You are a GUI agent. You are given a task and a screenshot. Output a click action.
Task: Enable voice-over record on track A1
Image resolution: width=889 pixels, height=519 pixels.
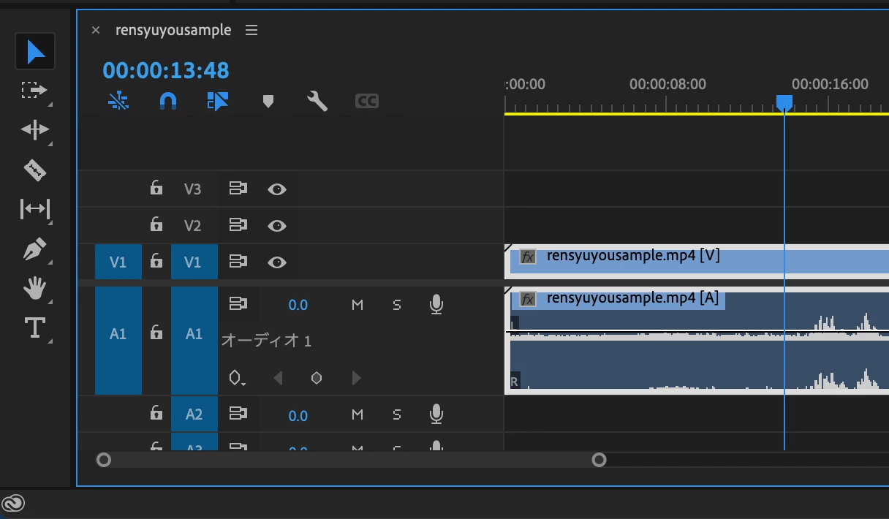click(x=436, y=304)
